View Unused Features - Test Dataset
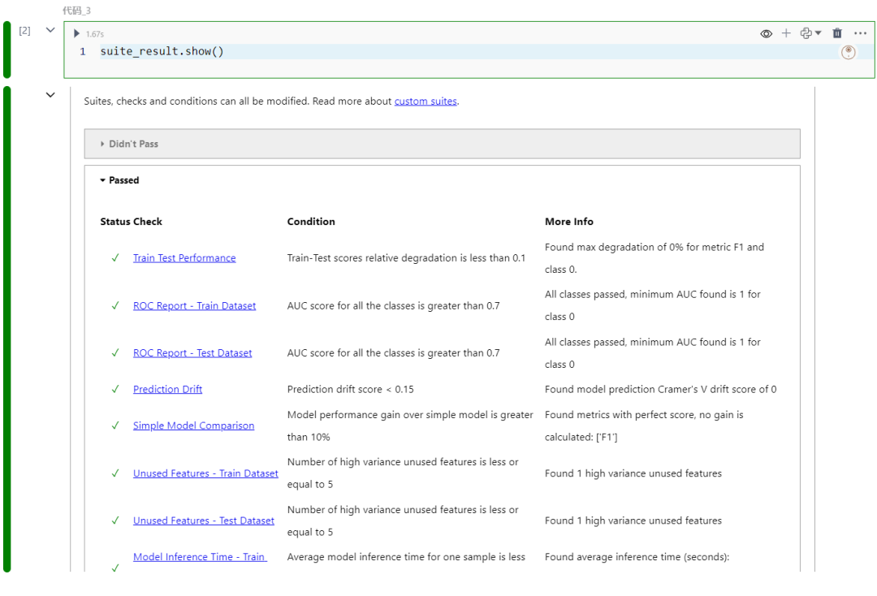Image resolution: width=877 pixels, height=596 pixels. point(203,520)
